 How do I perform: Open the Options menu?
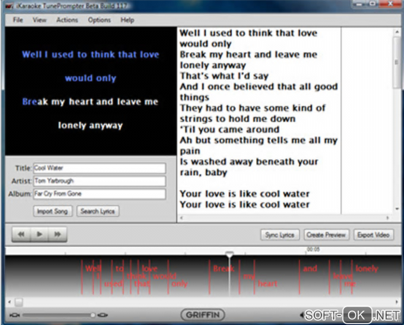click(x=99, y=20)
